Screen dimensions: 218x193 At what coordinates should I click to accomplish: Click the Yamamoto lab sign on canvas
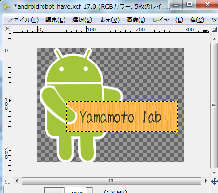tap(122, 116)
